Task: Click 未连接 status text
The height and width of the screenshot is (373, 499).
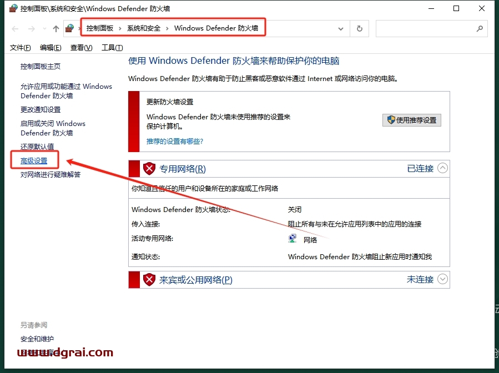Action: click(420, 280)
